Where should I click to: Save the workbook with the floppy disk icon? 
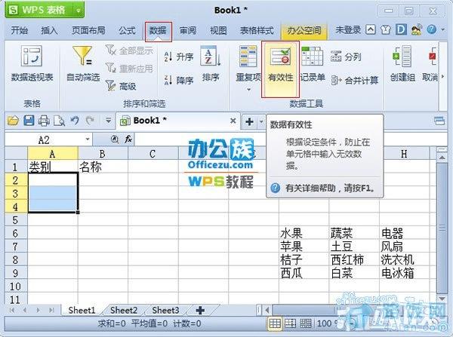(x=29, y=121)
